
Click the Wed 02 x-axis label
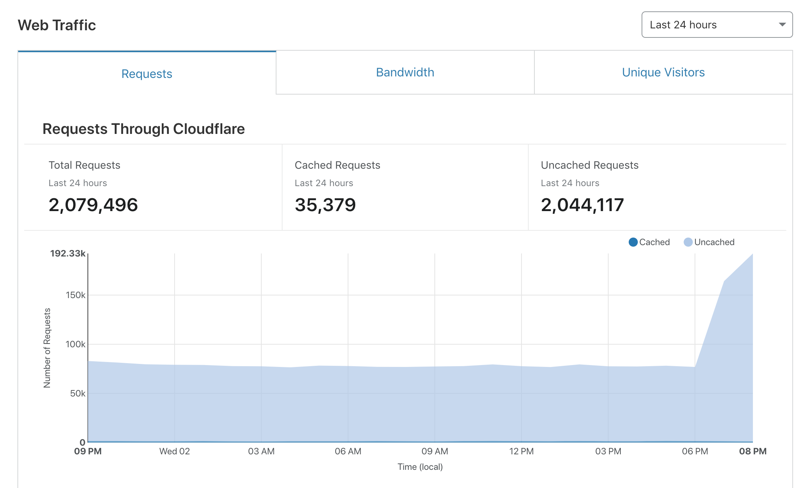point(175,451)
